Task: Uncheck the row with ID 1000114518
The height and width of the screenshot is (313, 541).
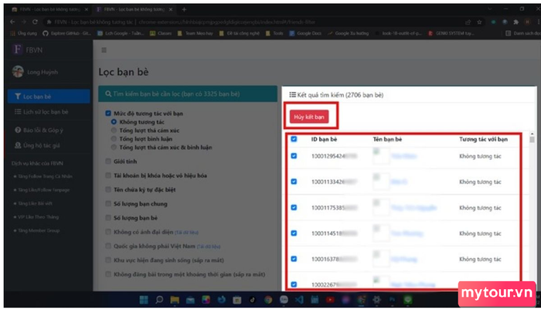Action: (x=294, y=233)
